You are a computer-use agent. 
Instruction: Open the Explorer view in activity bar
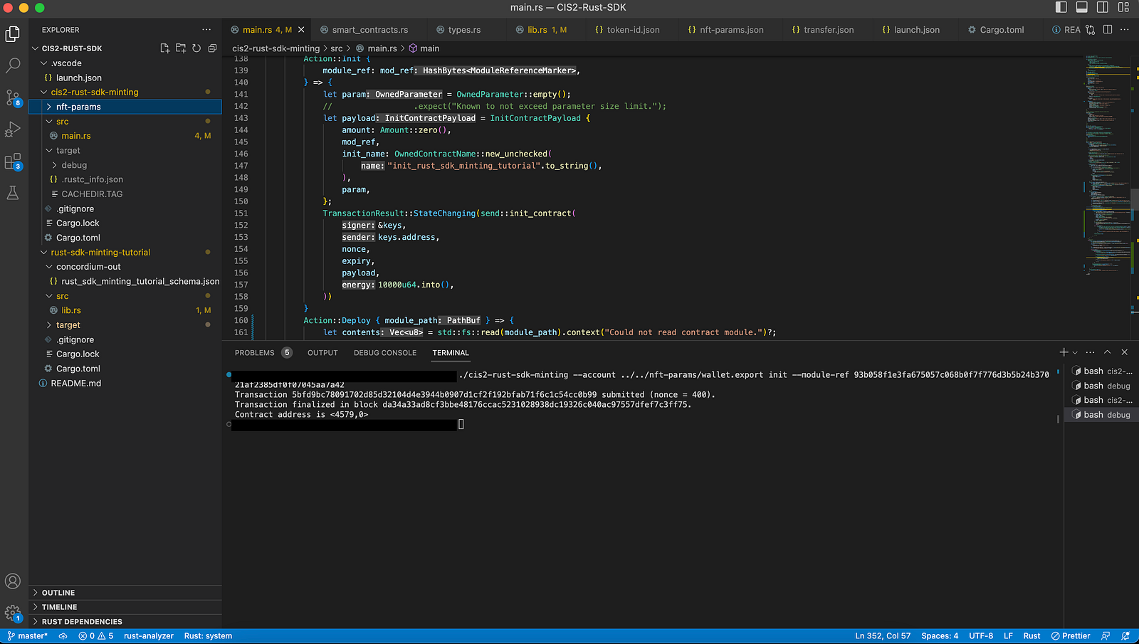pyautogui.click(x=13, y=33)
